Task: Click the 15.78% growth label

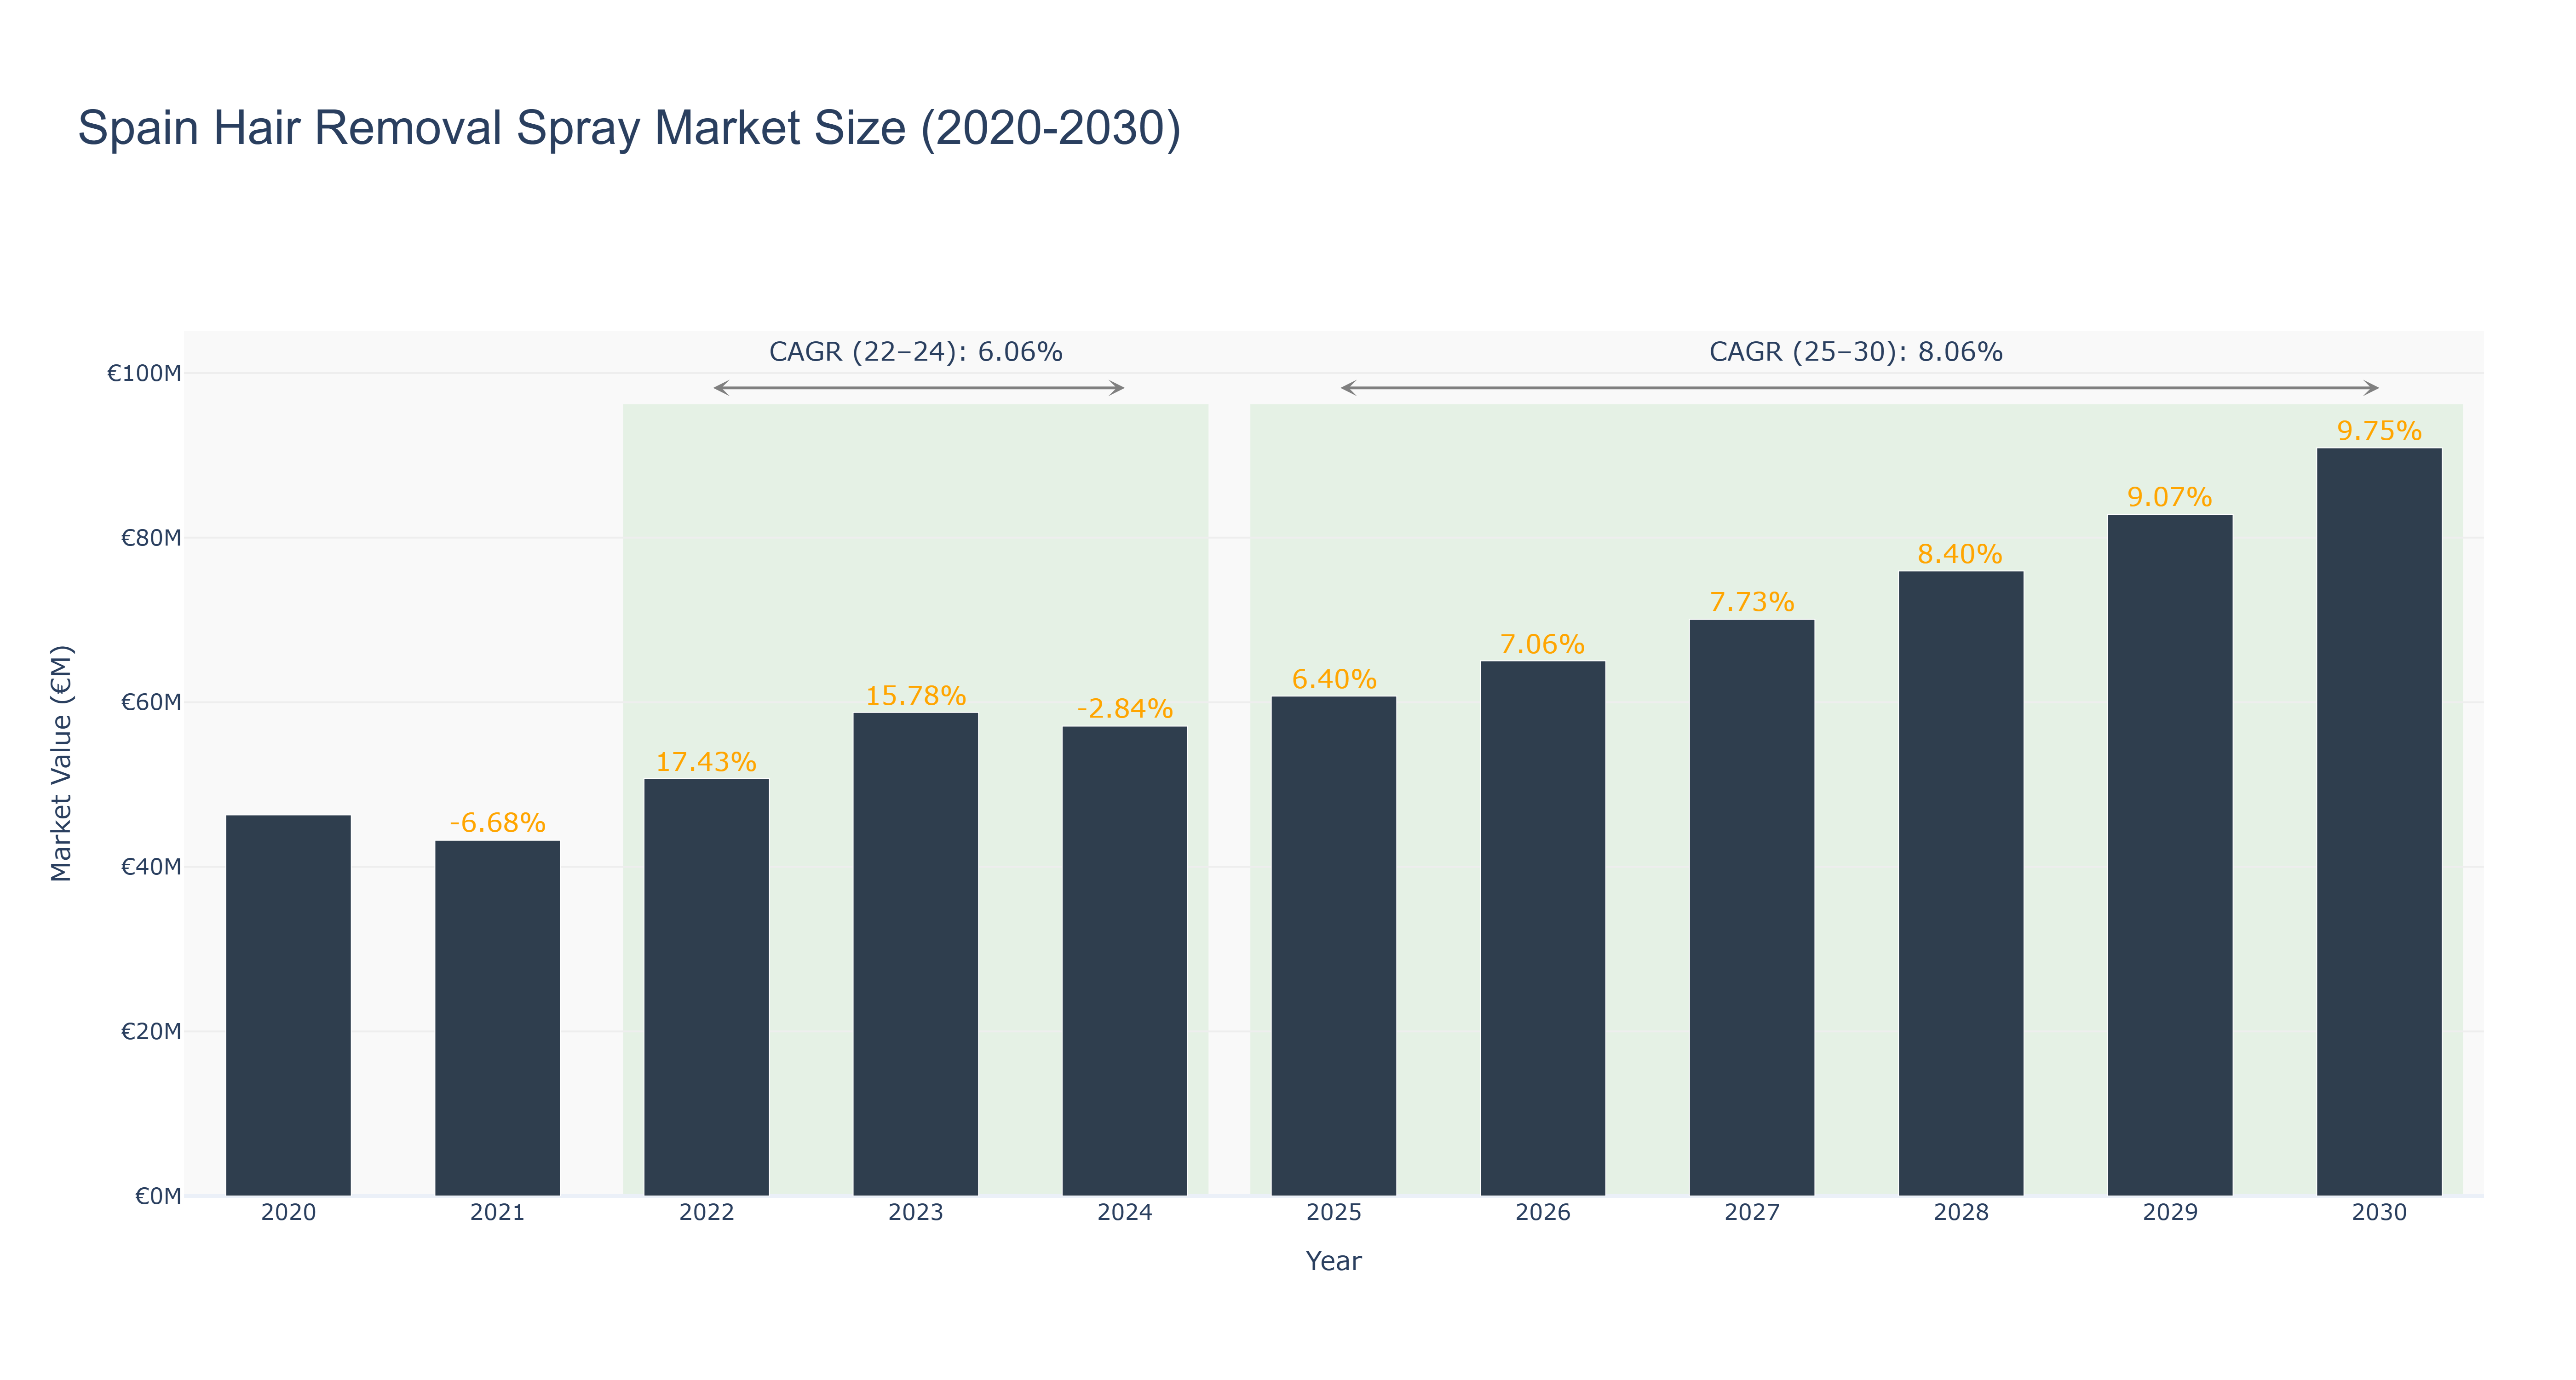Action: coord(915,696)
